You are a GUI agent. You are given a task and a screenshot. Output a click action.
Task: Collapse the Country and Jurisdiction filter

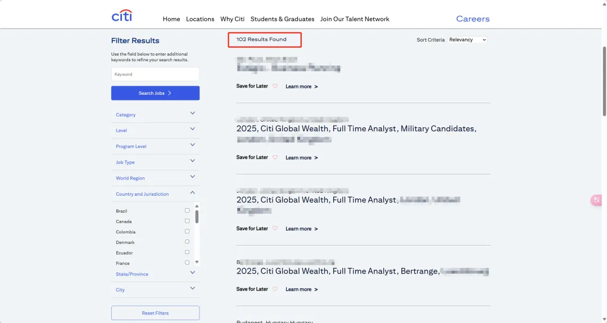click(155, 193)
